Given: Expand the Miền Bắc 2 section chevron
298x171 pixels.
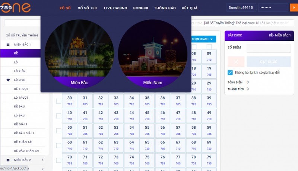Looking at the screenshot, I should pyautogui.click(x=43, y=160).
